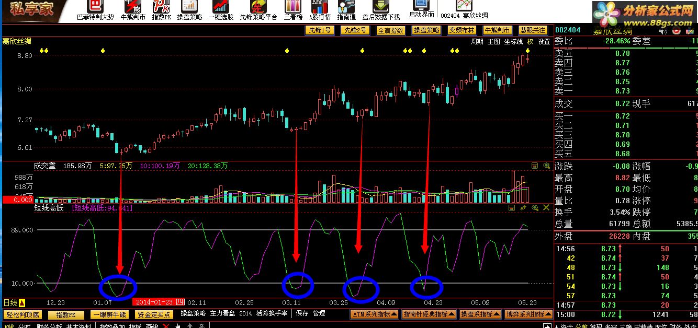Expand the 指南针经典指标 dropdown
The height and width of the screenshot is (328, 698).
tap(429, 314)
